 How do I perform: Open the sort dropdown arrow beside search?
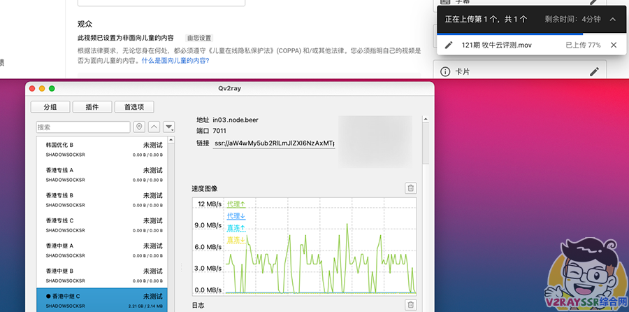coord(168,127)
